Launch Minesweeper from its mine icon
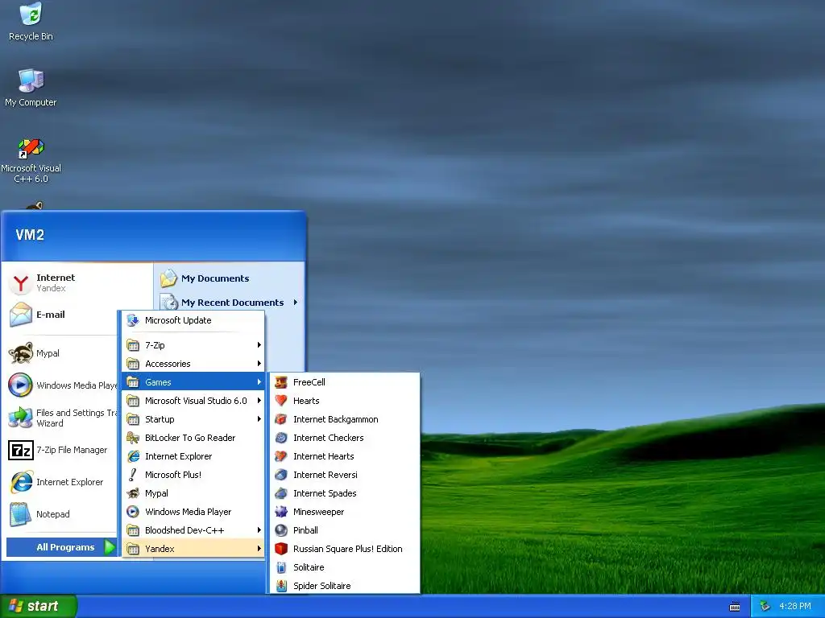 pos(281,511)
